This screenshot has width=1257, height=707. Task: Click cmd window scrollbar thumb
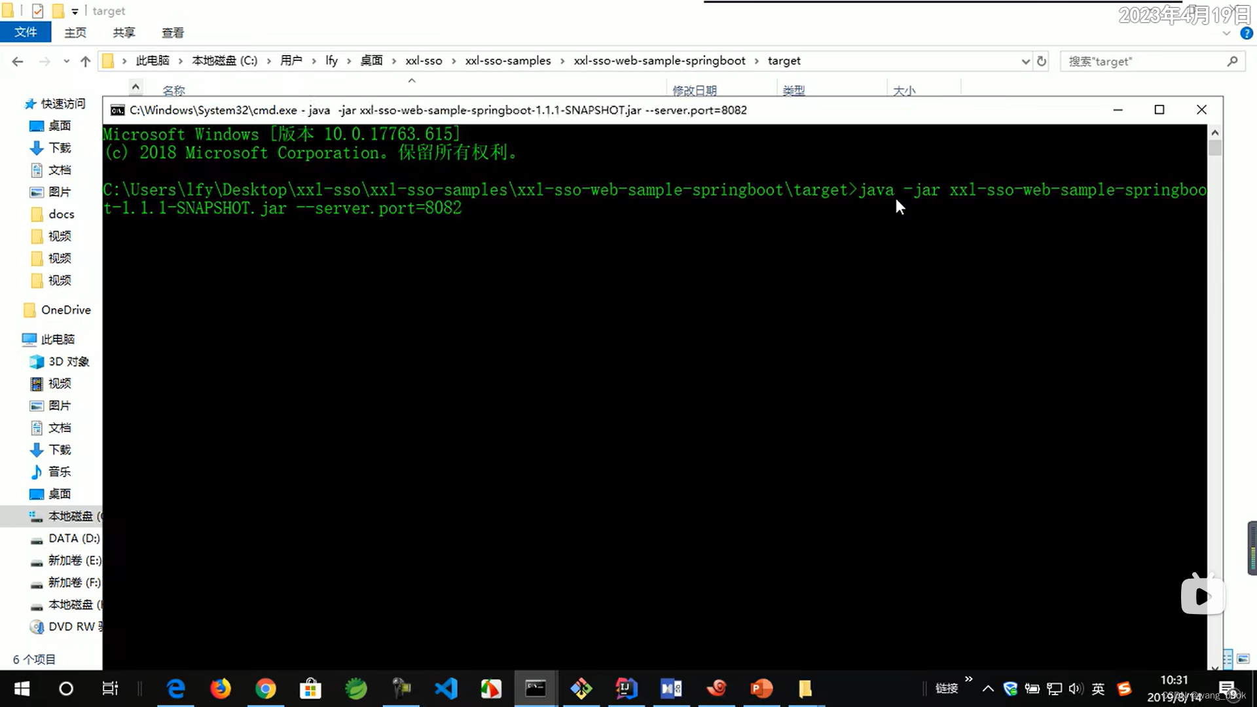pos(1215,148)
